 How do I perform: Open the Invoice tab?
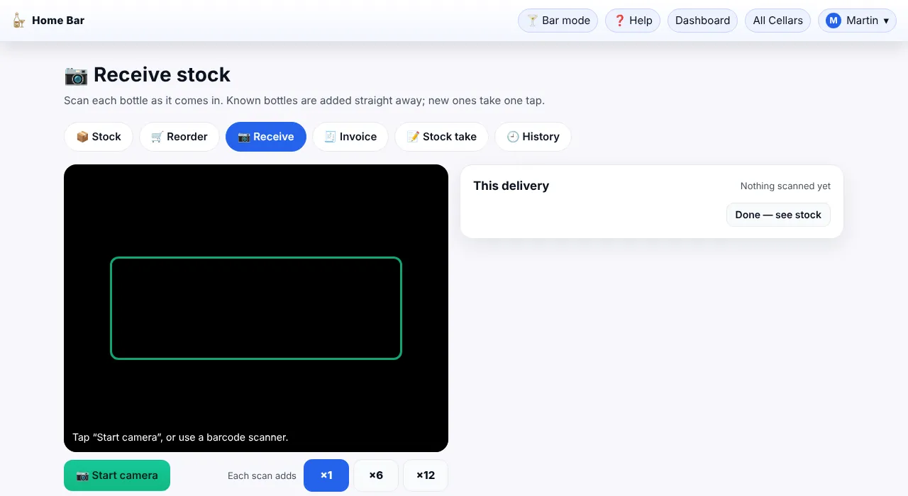click(x=350, y=137)
